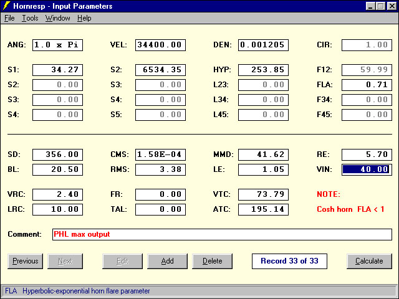Click the Edit button
Image resolution: width=399 pixels, height=299 pixels.
tap(122, 261)
